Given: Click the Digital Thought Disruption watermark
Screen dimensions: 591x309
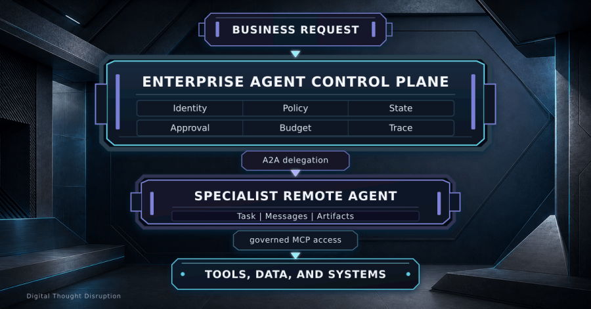Looking at the screenshot, I should click(x=74, y=296).
